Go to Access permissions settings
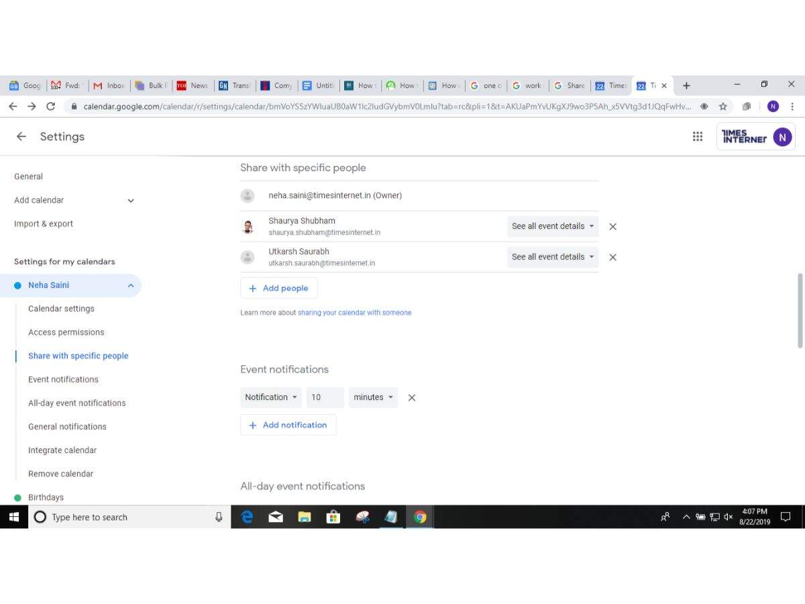805x604 pixels. (x=66, y=332)
